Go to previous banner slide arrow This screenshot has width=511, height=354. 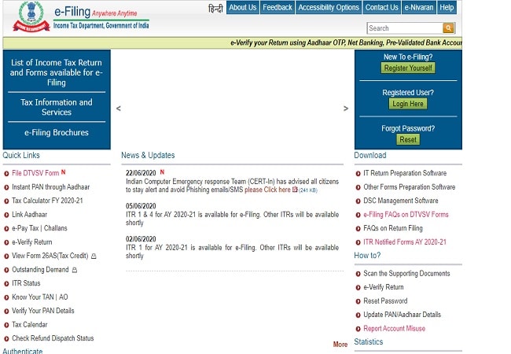coord(119,109)
